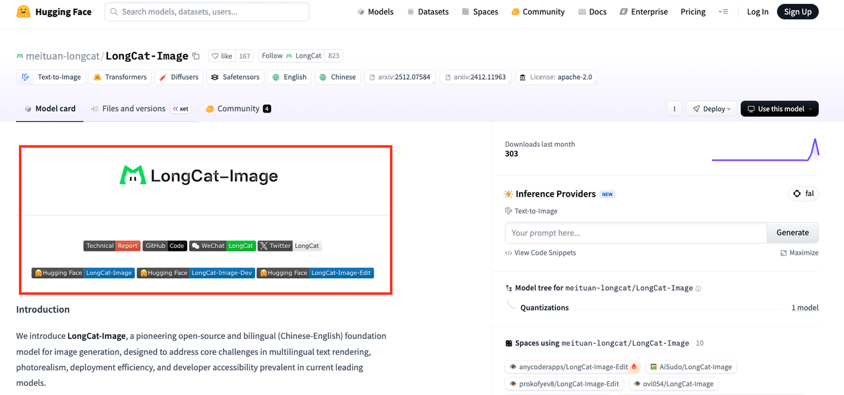Open the meituan-longcat organization link

pos(63,56)
